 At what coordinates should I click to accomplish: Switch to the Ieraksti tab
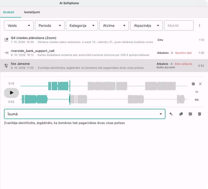pos(9,12)
